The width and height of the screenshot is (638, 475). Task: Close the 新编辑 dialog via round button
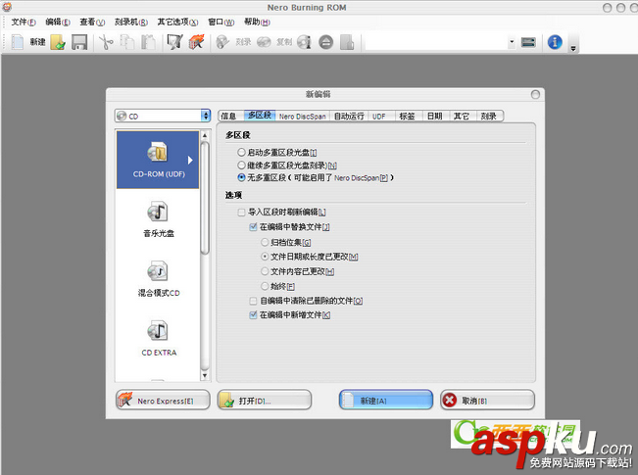pos(535,94)
